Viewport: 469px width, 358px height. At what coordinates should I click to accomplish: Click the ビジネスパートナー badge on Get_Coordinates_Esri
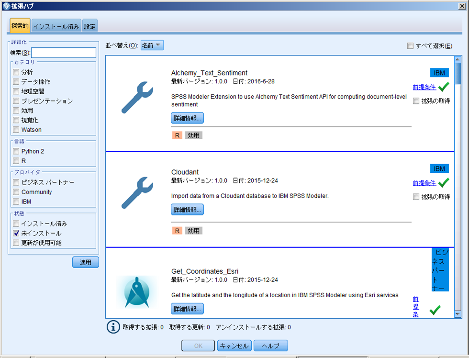point(440,270)
